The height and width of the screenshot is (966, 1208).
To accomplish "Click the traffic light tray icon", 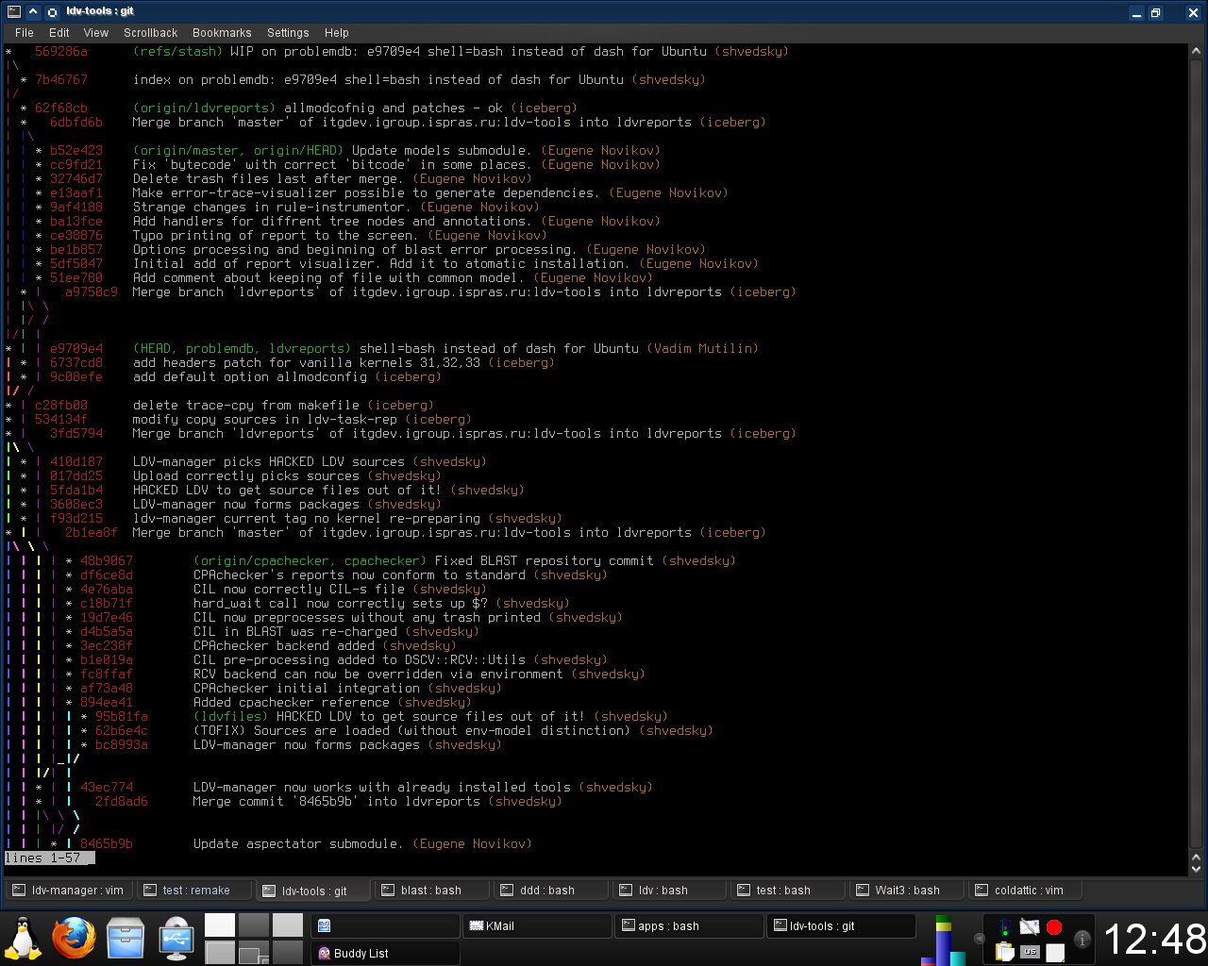I will (x=1005, y=927).
